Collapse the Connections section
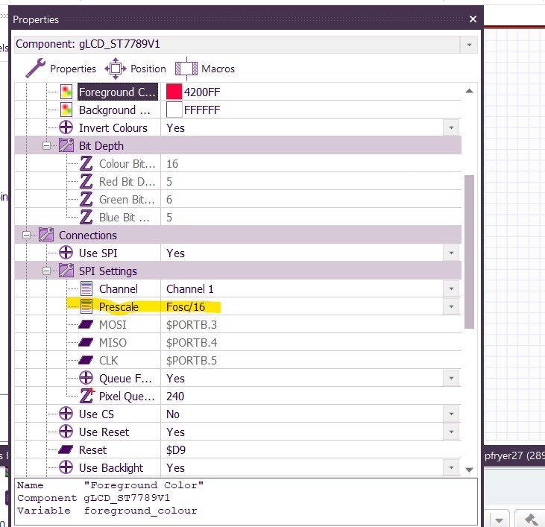The image size is (545, 527). (x=27, y=236)
